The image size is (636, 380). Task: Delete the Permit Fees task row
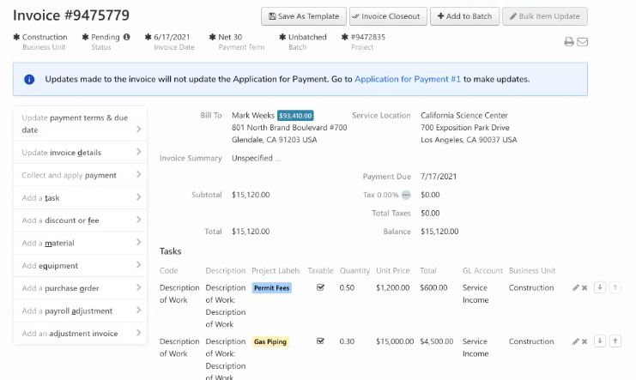[x=585, y=287]
